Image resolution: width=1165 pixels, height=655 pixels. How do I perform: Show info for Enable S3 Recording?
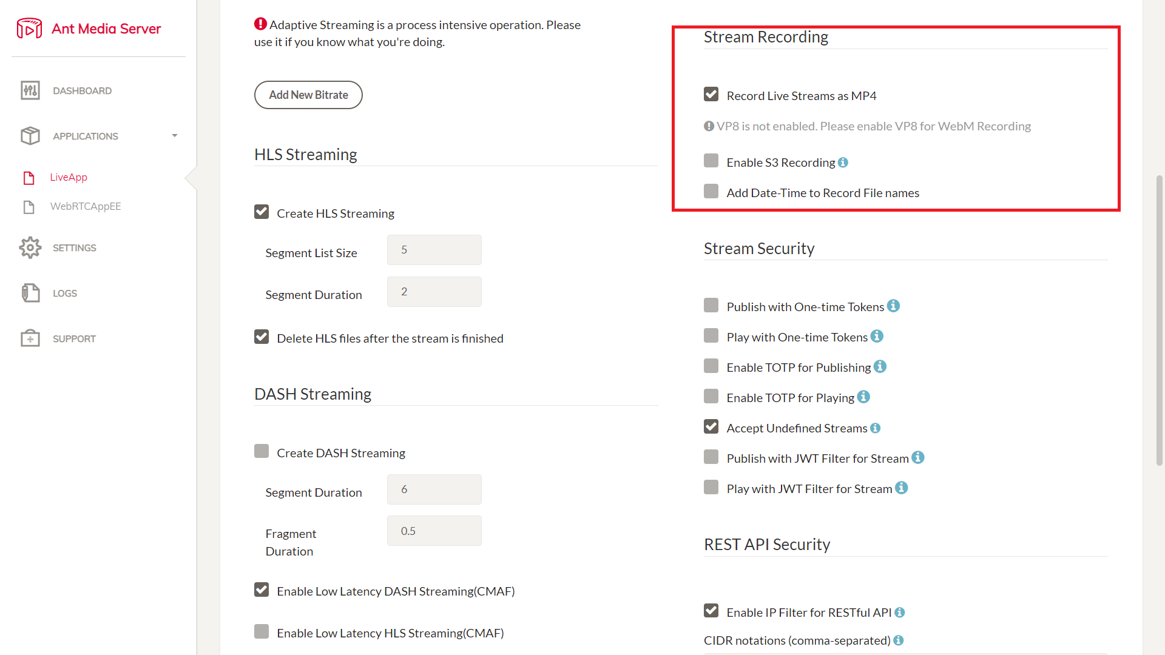click(843, 163)
